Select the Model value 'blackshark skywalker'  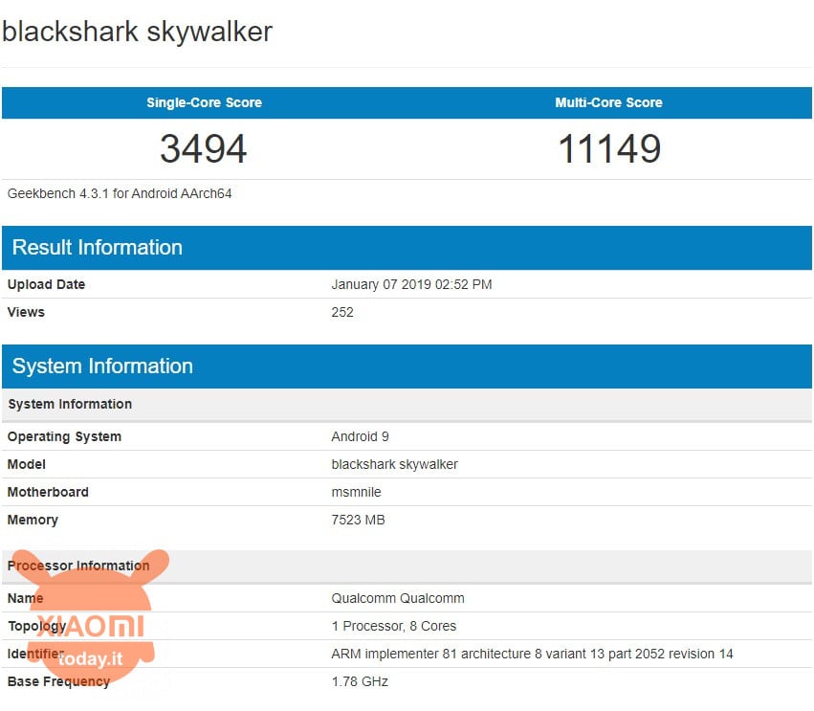pyautogui.click(x=394, y=464)
